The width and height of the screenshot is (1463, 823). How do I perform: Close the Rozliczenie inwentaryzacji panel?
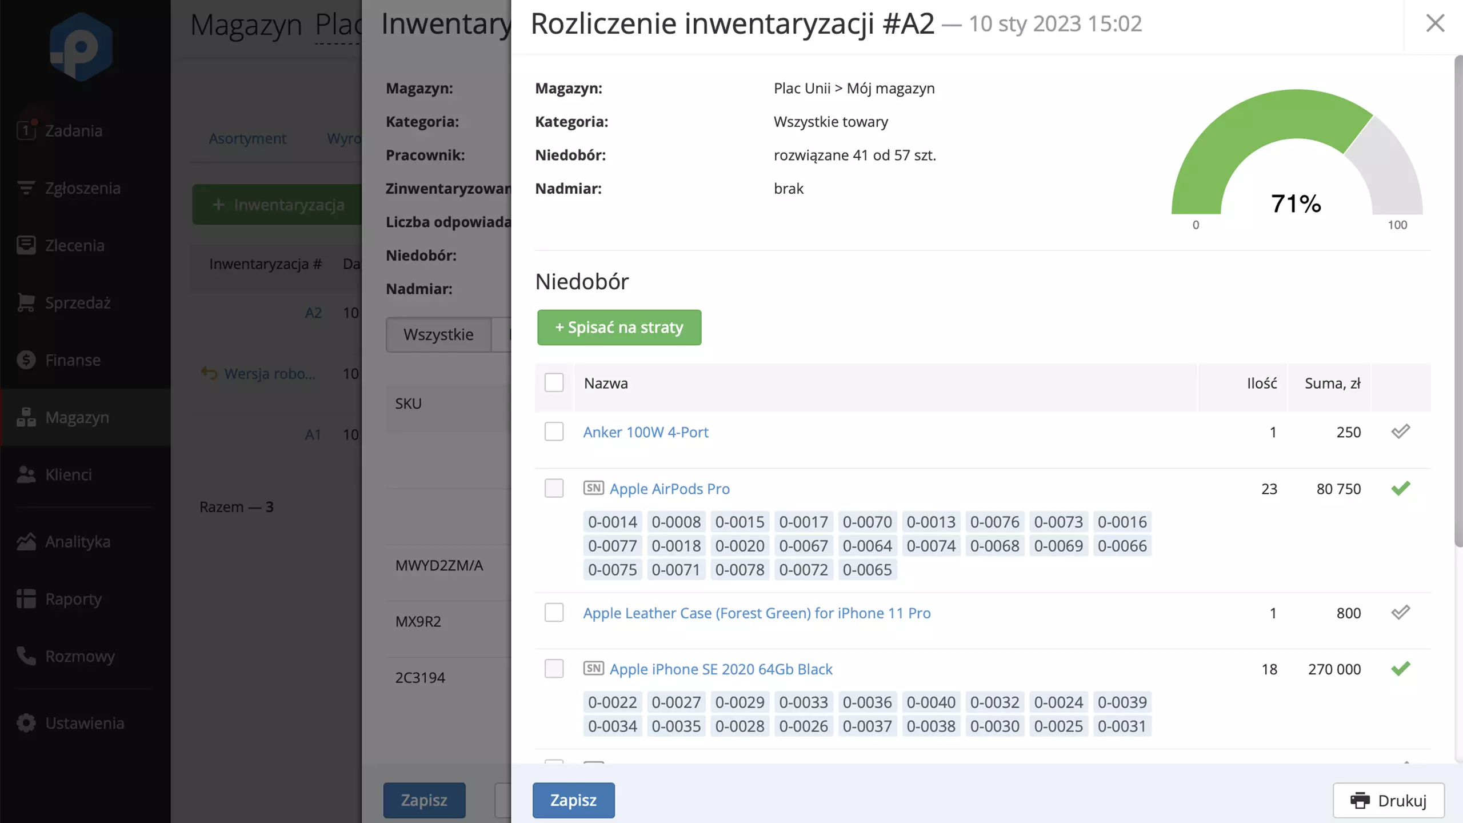(1435, 23)
